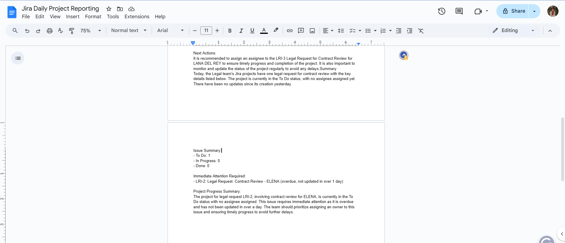Open the Tools menu
Image resolution: width=565 pixels, height=243 pixels.
click(113, 16)
